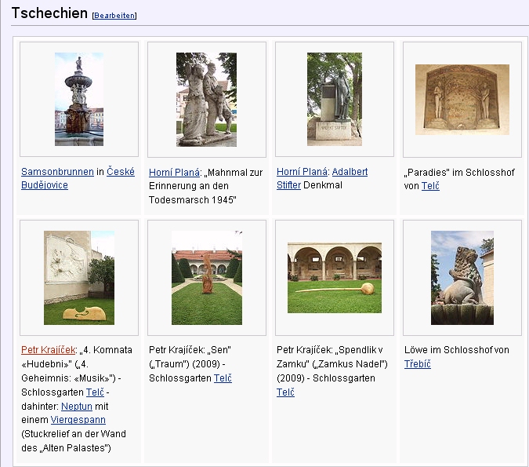
Task: Open the Mahnmal Todesmarsch 1945 statue thumbnail
Action: click(x=206, y=99)
